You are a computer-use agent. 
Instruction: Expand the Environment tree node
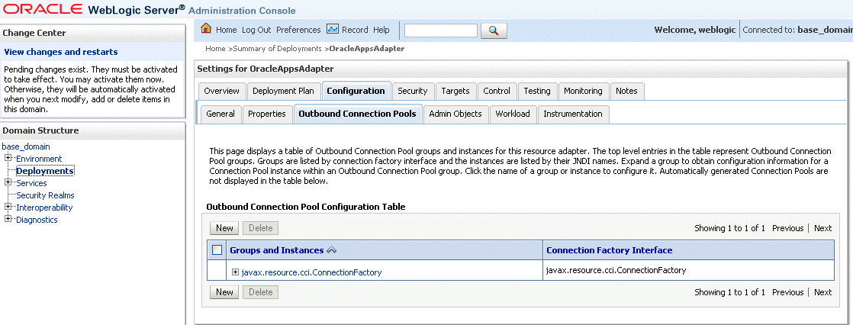[8, 159]
